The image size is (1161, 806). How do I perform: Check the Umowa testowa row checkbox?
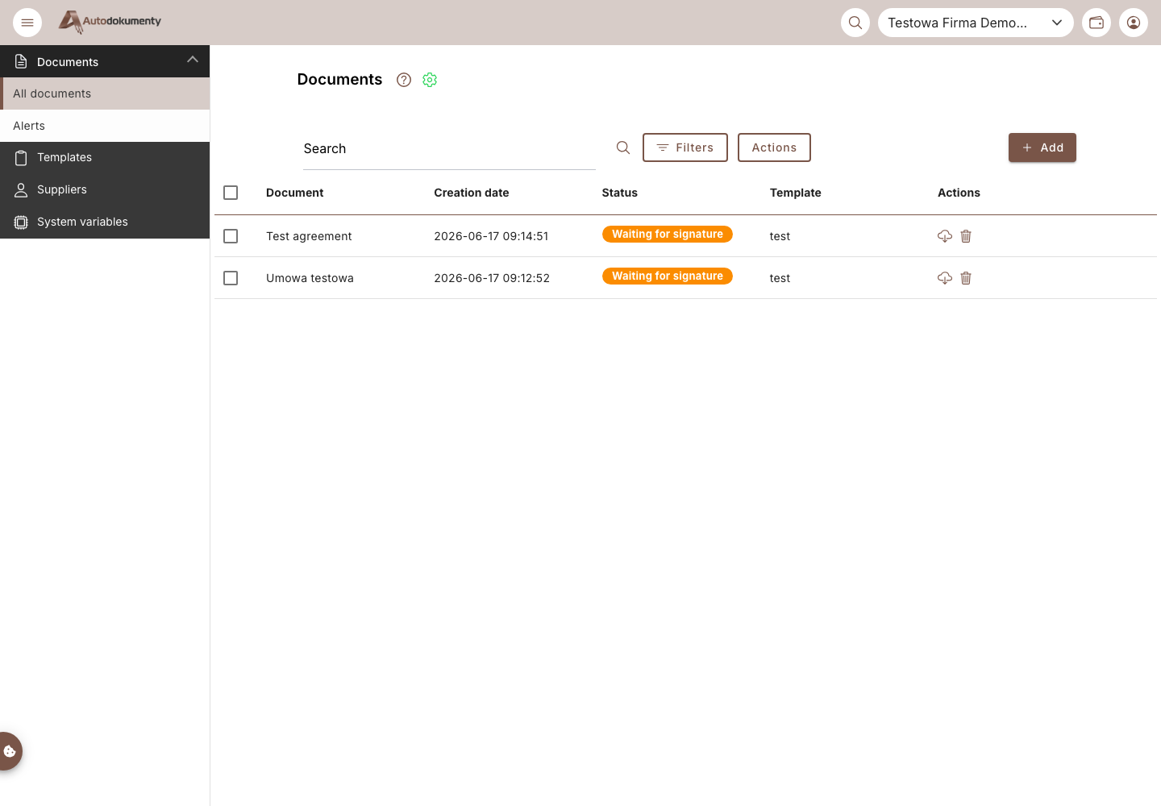click(x=231, y=278)
